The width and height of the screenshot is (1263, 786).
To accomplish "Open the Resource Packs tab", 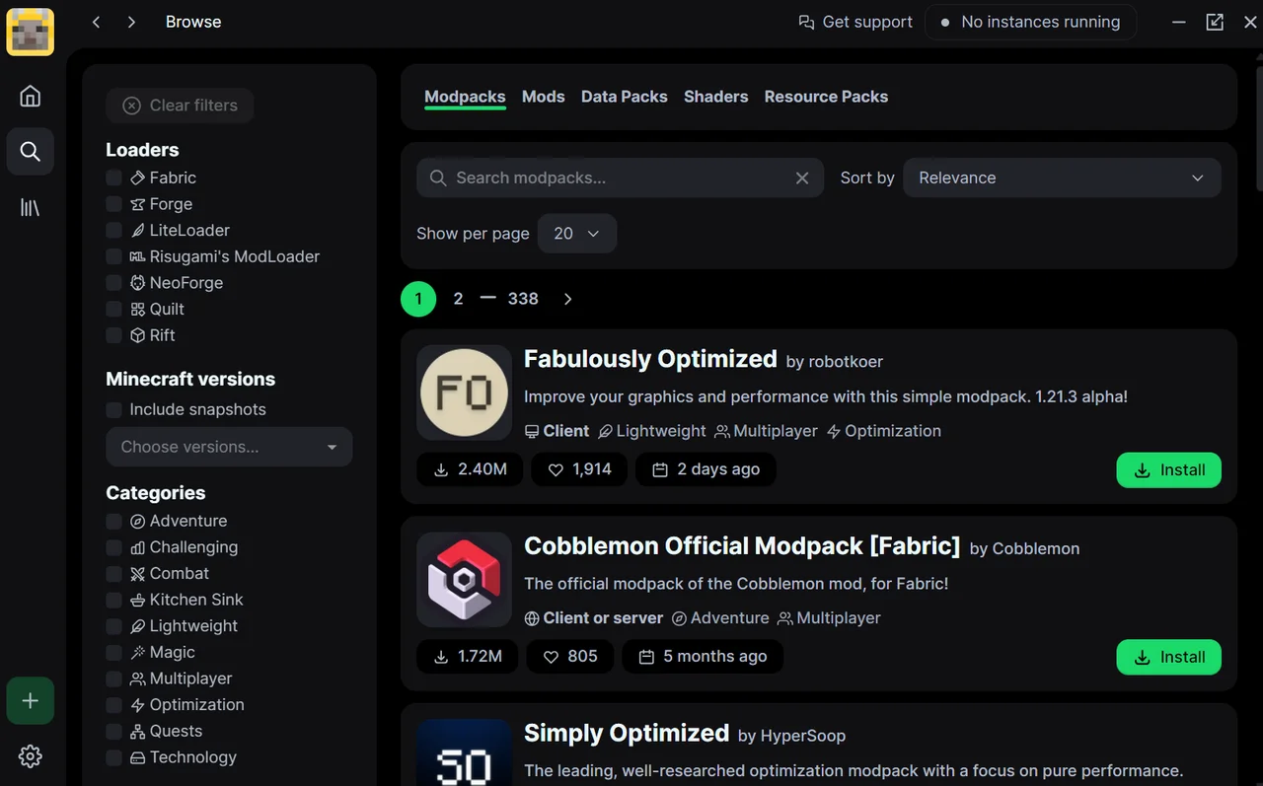I will [827, 97].
